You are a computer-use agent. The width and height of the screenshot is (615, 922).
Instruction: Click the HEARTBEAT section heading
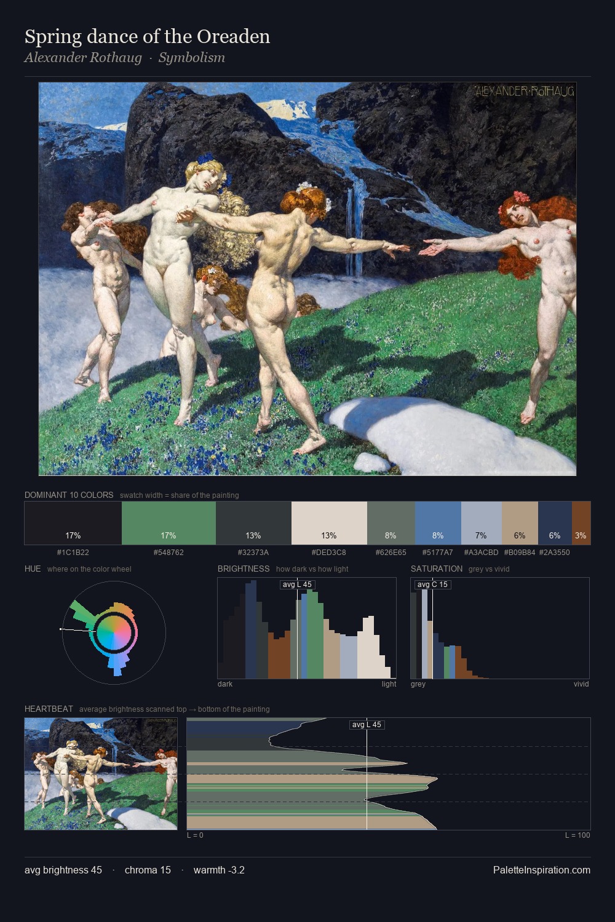(49, 709)
